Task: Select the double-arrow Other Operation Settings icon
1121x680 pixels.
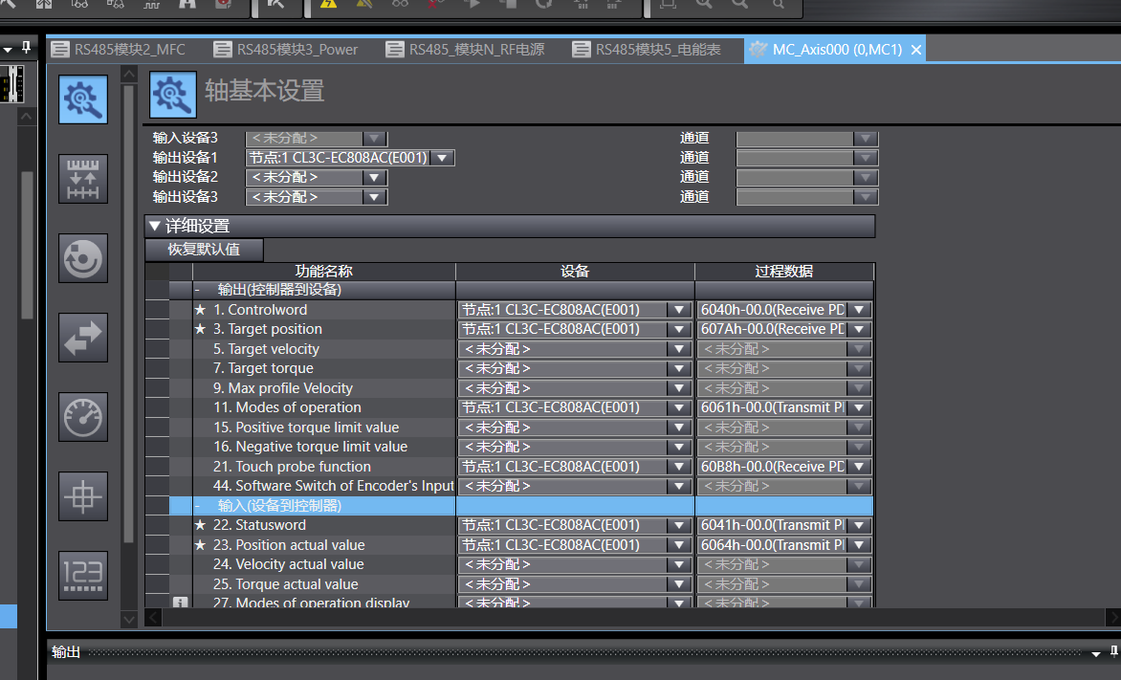Action: [83, 338]
